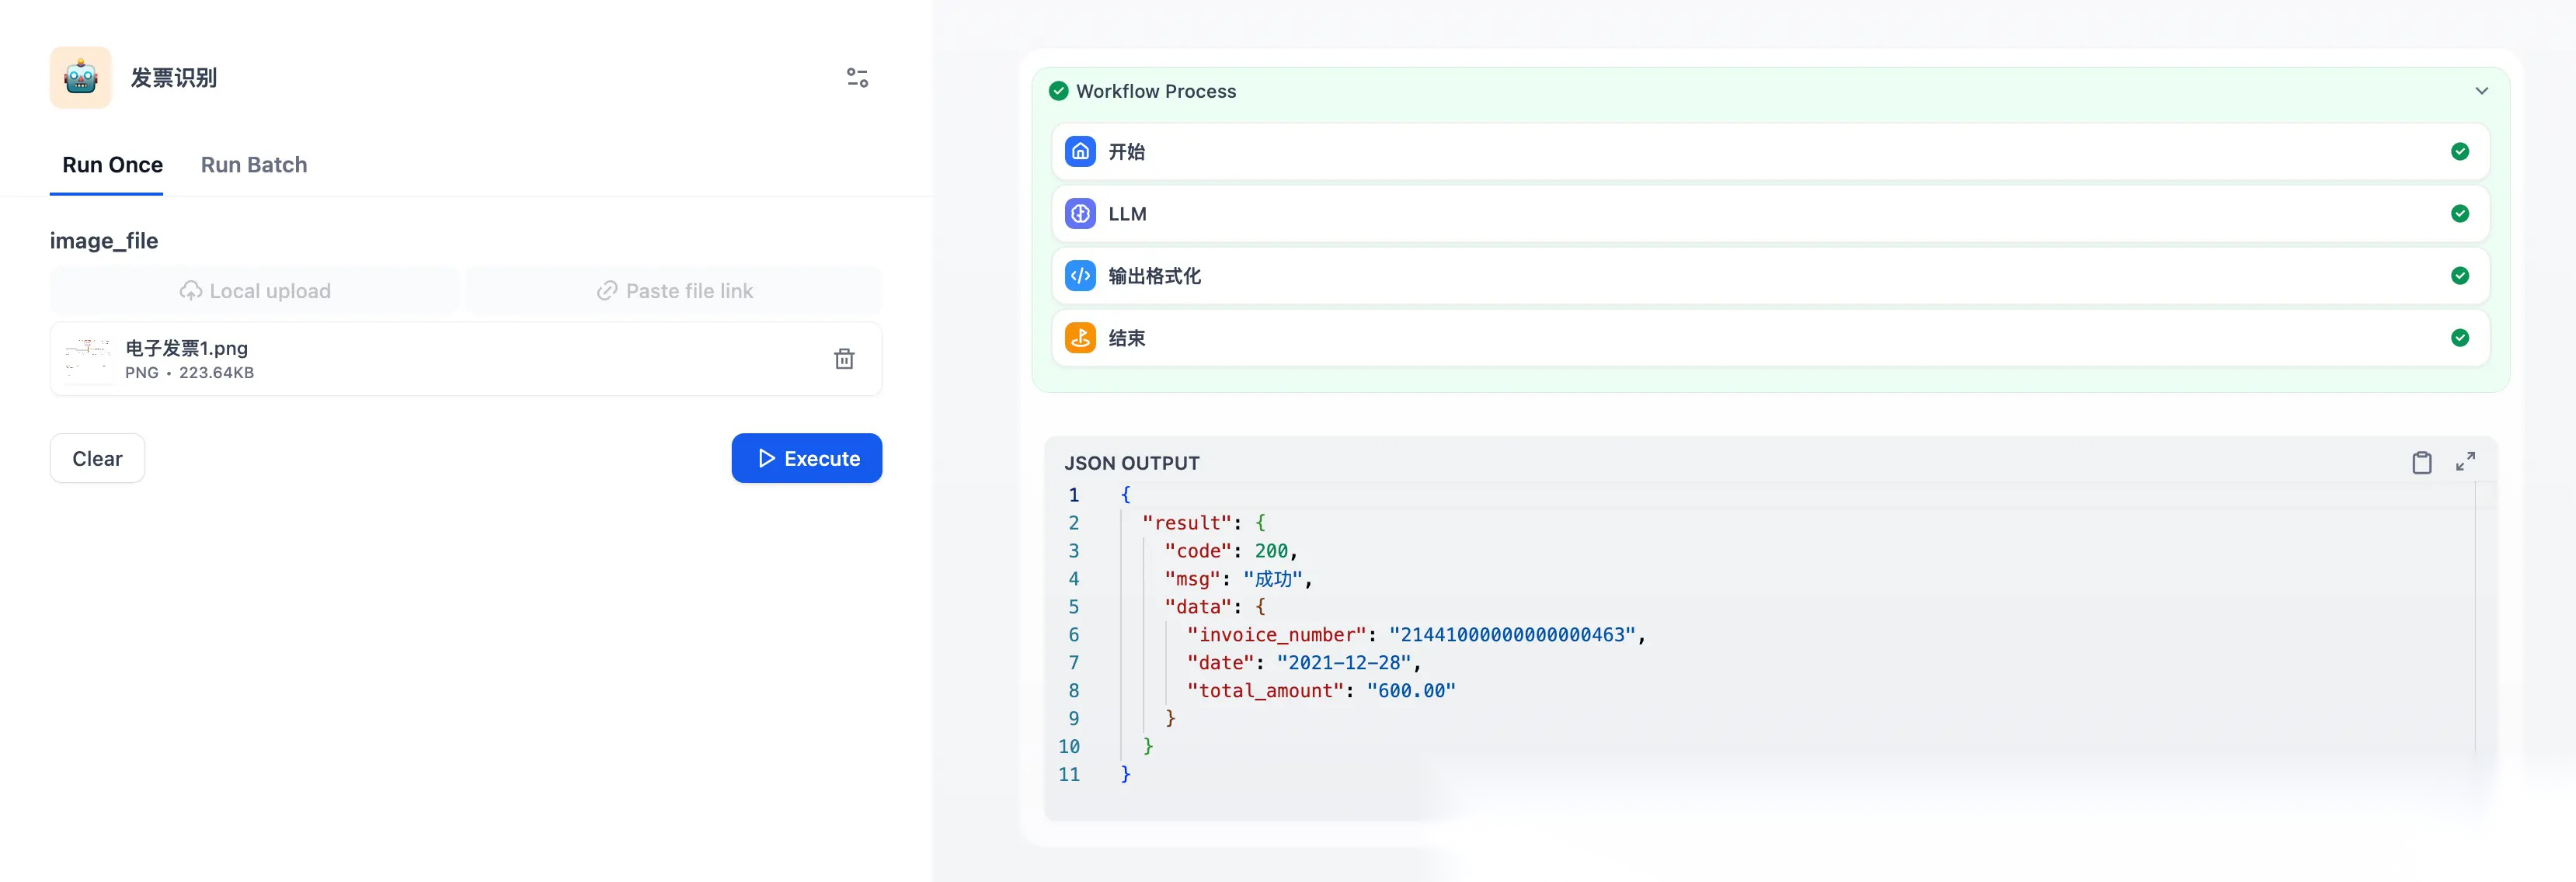This screenshot has height=882, width=2576.
Task: Click the Clear button
Action: (x=97, y=458)
